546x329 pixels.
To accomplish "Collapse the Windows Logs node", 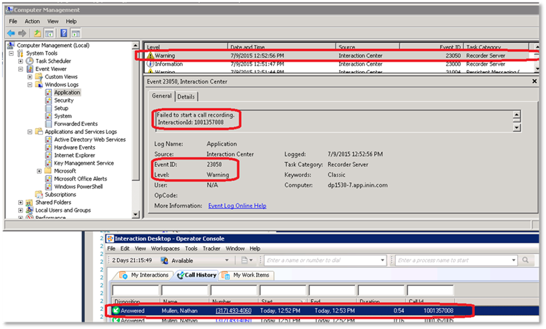I will click(30, 84).
